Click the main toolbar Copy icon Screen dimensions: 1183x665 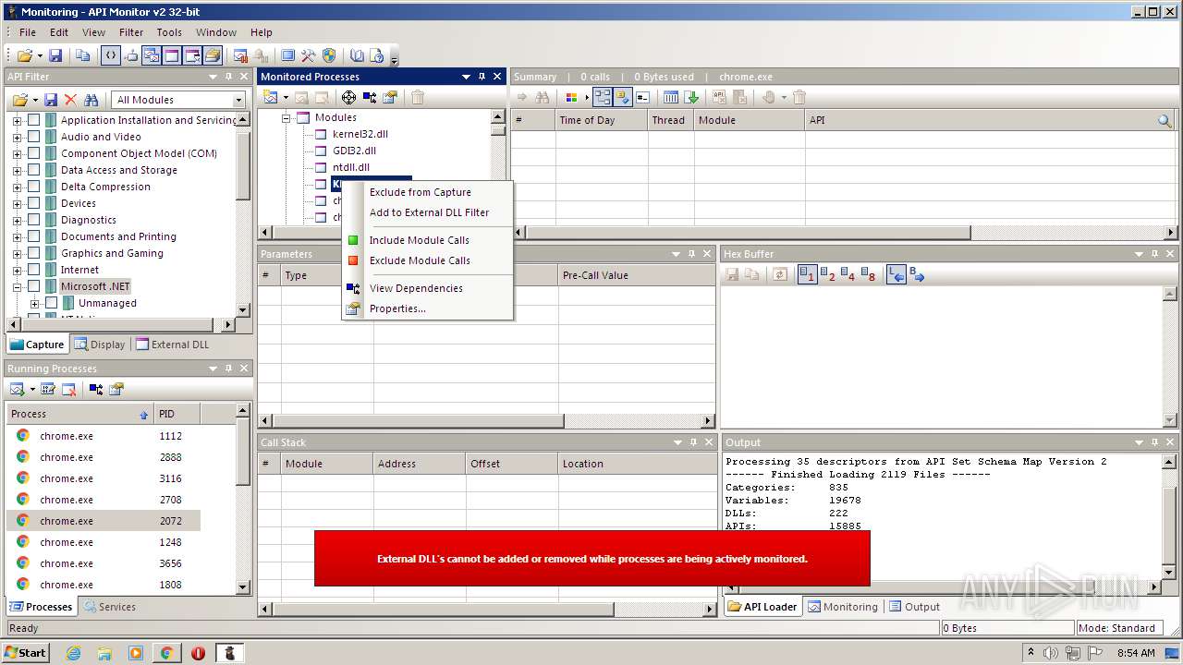pyautogui.click(x=83, y=56)
